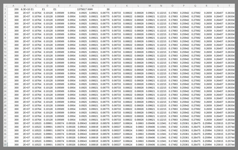Click column Q header

(195, 6)
